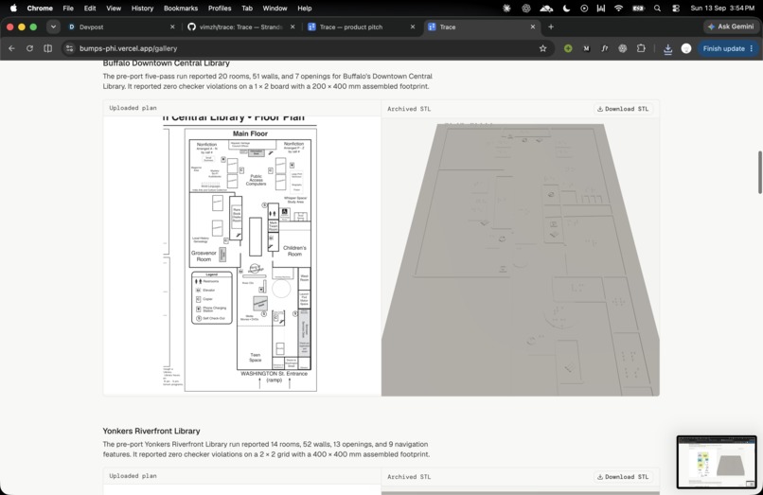This screenshot has width=763, height=495.
Task: Click the first Uploaded plan label
Action: tap(133, 108)
